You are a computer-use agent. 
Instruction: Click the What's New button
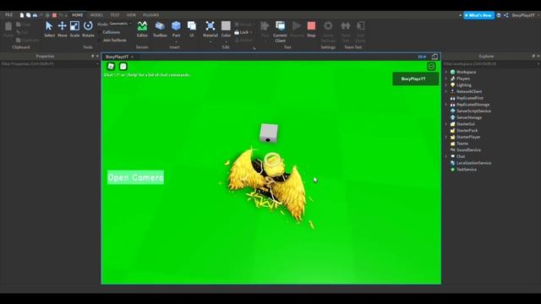pos(479,15)
